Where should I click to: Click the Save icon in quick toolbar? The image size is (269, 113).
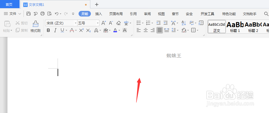29,14
